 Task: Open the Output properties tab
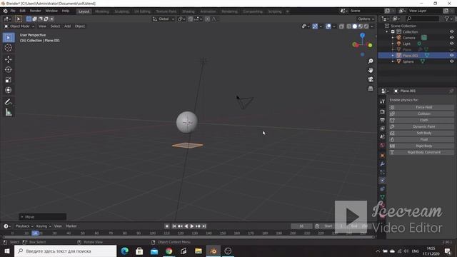383,120
